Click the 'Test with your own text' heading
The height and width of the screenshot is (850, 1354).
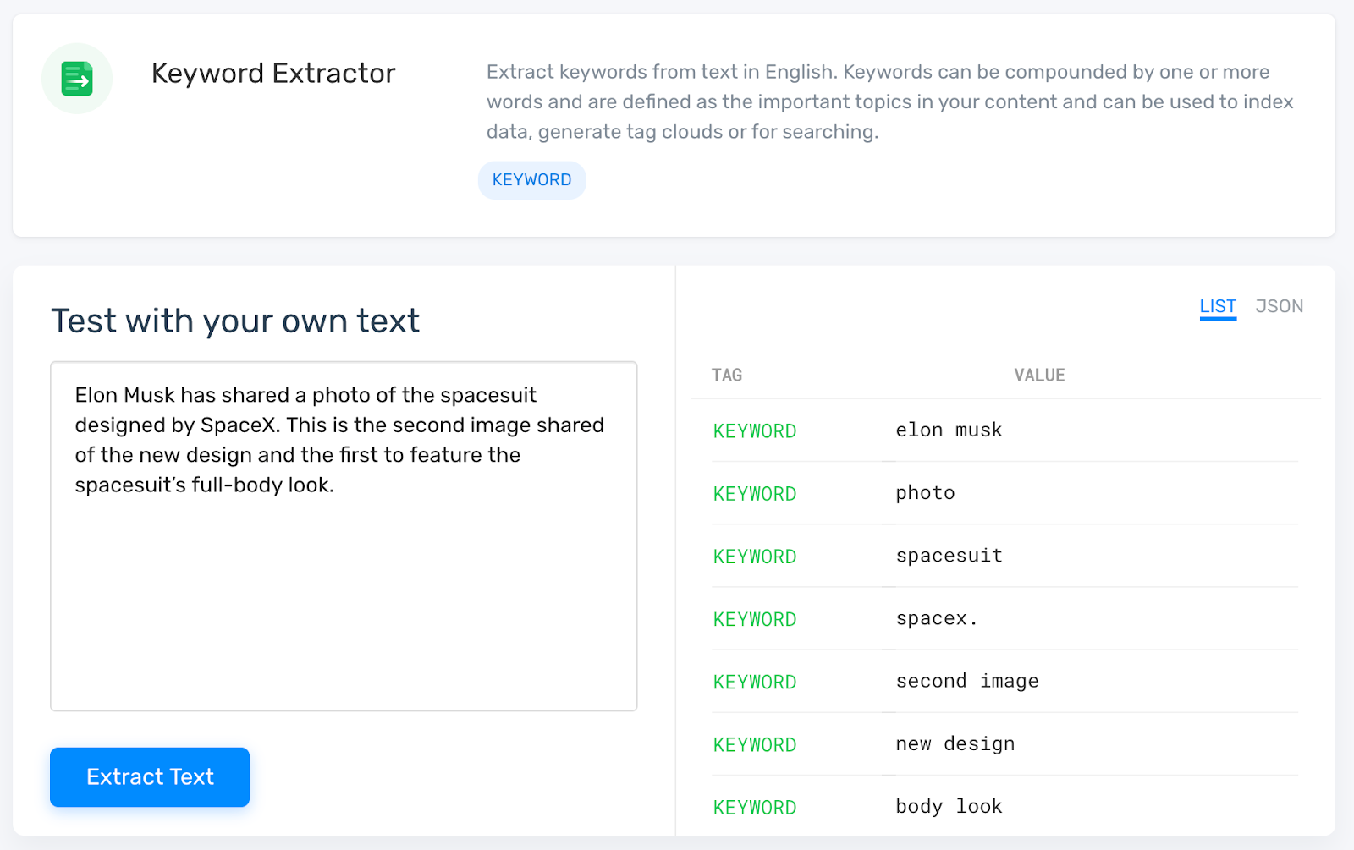click(235, 321)
